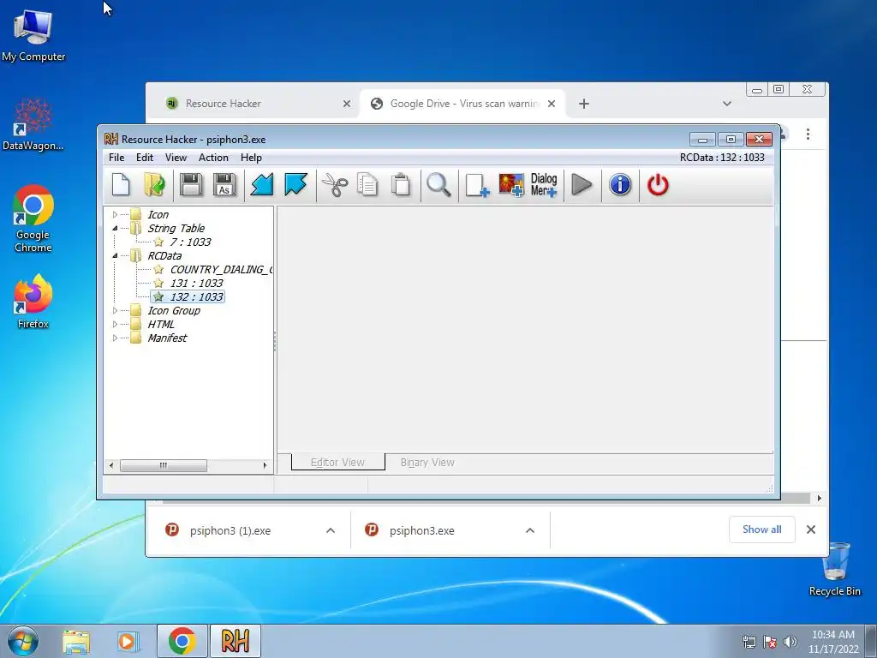Select the Icon Group folder label
The height and width of the screenshot is (658, 877).
click(174, 310)
